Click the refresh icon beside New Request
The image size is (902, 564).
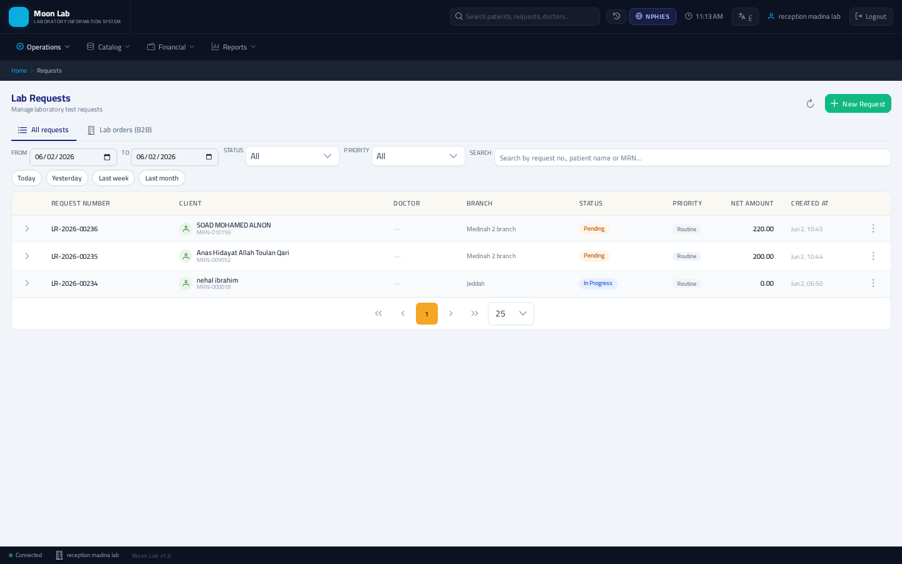pos(810,104)
